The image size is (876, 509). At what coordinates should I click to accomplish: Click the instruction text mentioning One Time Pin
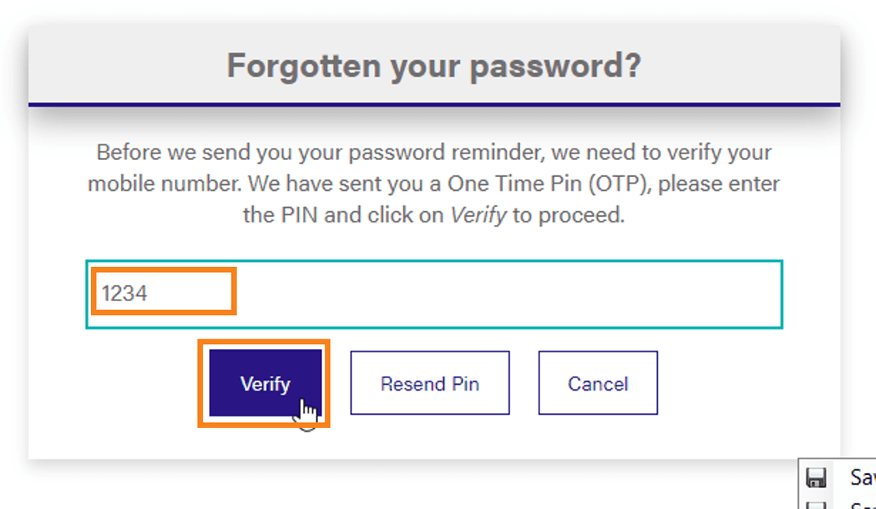click(x=433, y=183)
